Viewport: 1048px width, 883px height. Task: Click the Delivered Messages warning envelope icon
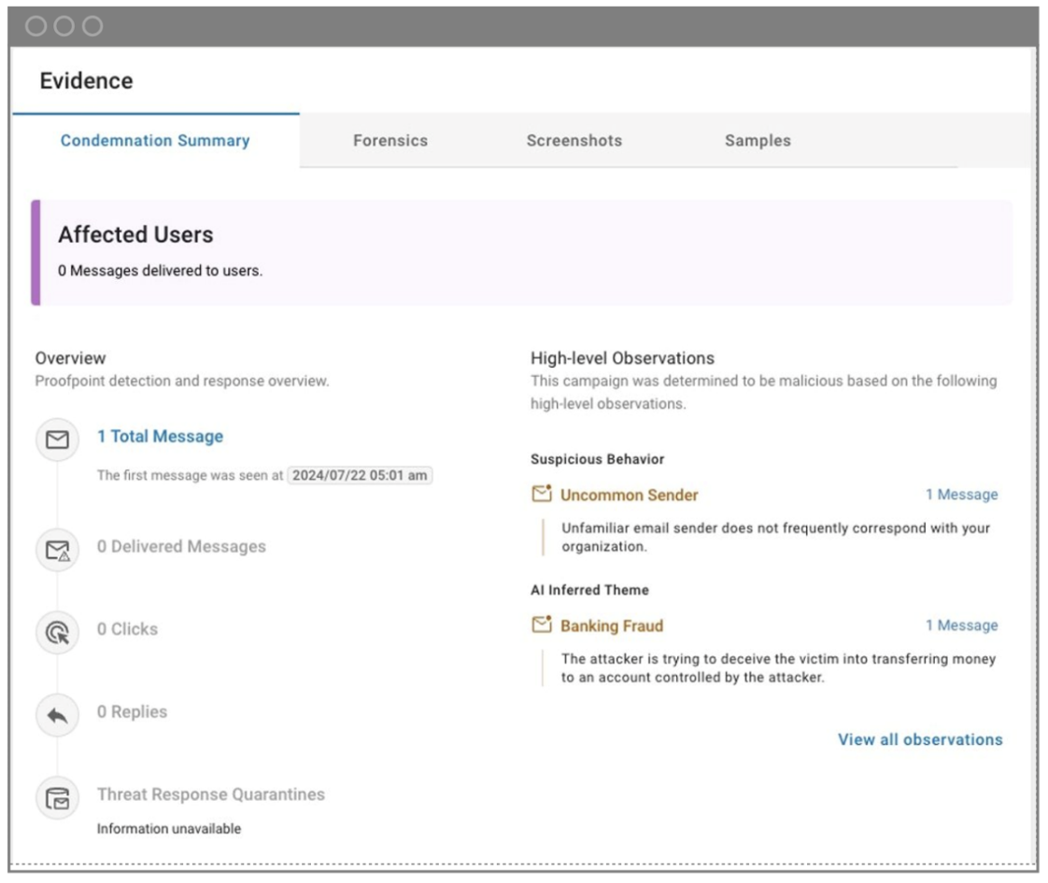click(x=58, y=550)
